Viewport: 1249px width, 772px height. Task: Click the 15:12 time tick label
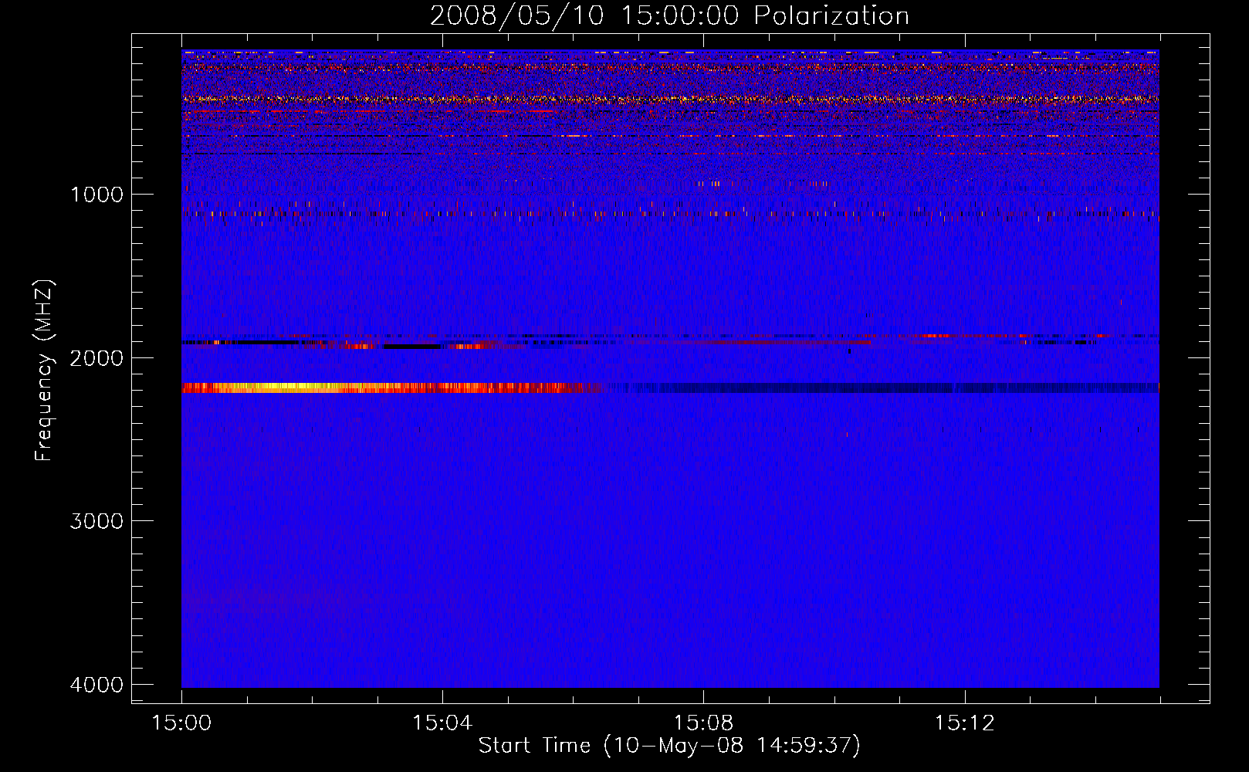point(964,723)
